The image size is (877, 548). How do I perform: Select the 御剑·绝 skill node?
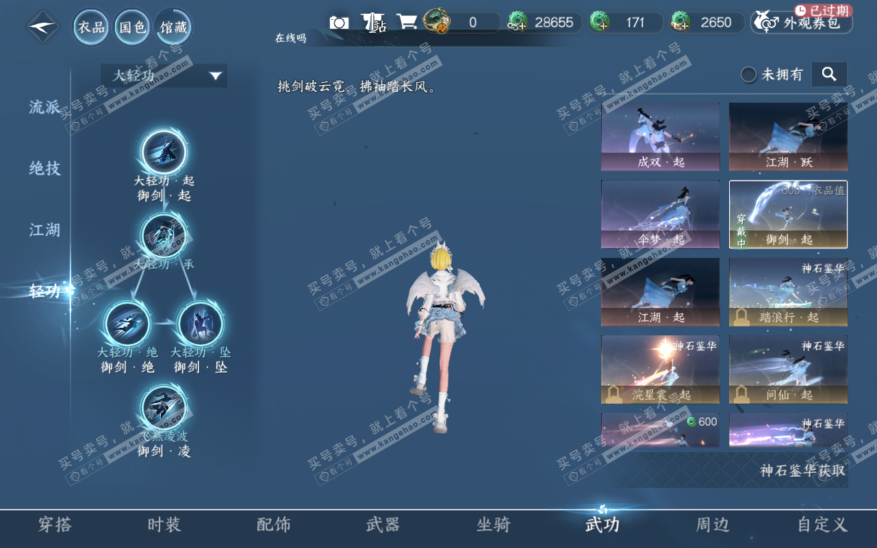128,323
